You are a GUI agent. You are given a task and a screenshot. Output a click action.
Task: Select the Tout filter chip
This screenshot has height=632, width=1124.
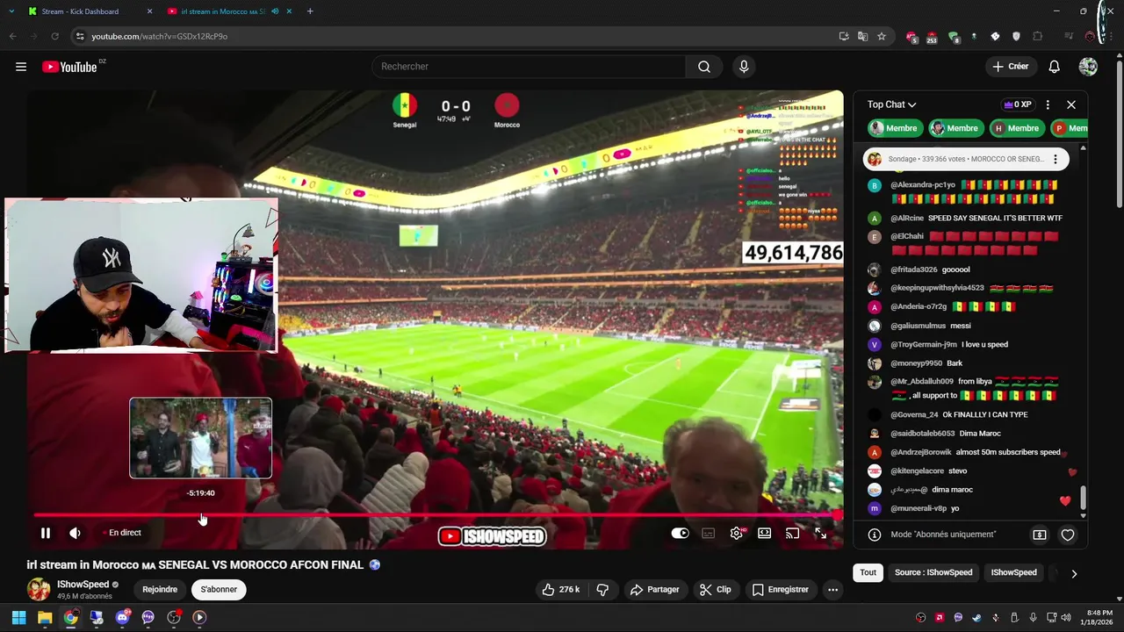pos(868,572)
